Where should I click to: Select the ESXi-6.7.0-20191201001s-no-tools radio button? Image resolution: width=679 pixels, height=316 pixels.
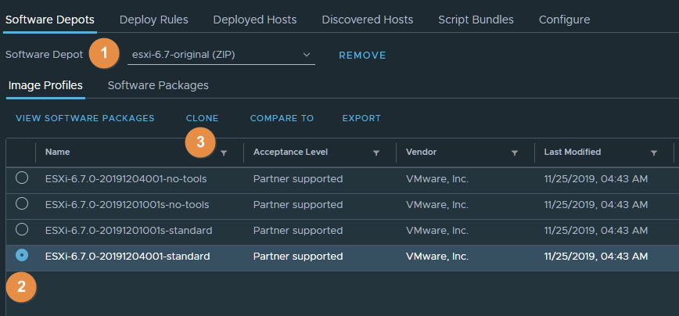click(x=22, y=204)
